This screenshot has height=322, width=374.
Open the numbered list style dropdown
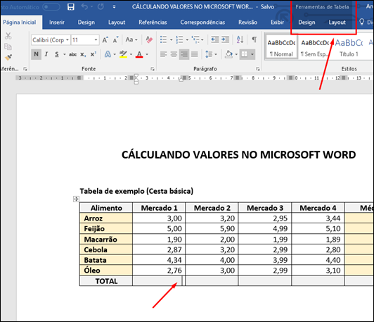click(x=187, y=39)
